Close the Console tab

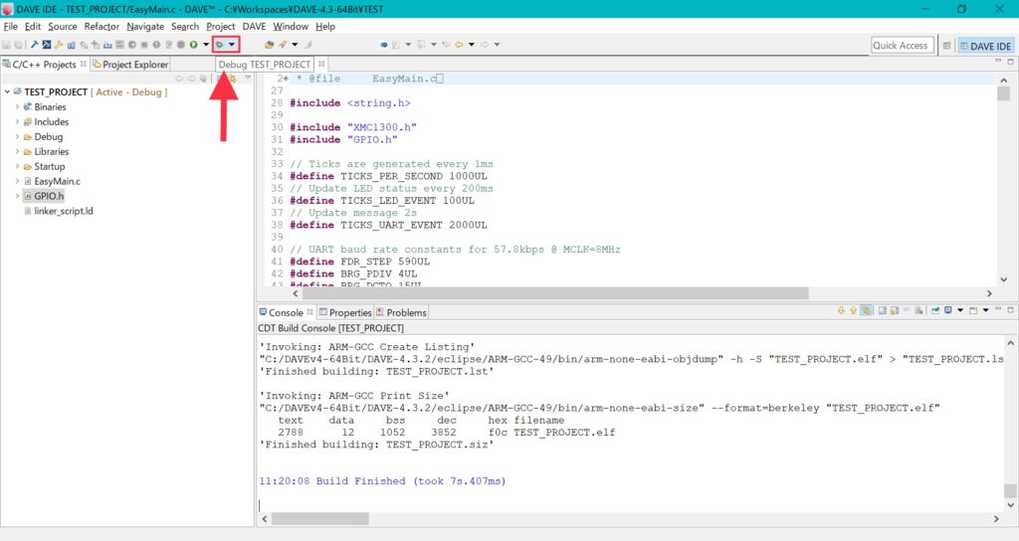(310, 312)
